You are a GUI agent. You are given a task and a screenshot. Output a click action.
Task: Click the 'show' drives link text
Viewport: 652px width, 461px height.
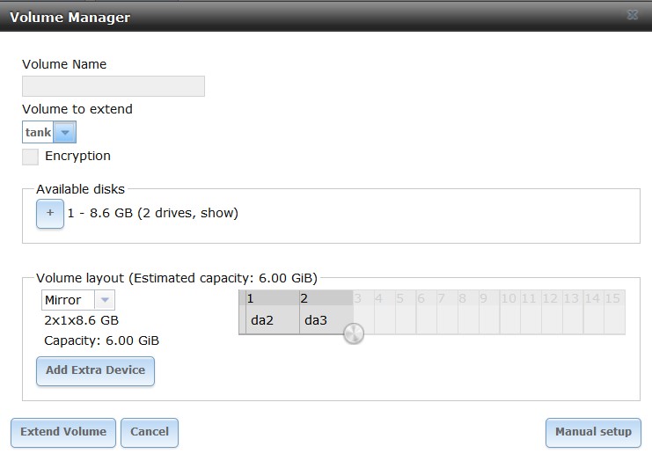[x=219, y=213]
